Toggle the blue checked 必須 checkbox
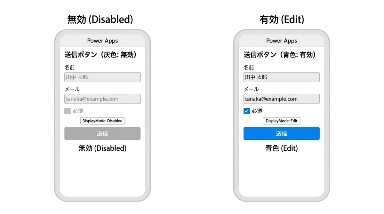The height and width of the screenshot is (214, 384). pos(247,111)
